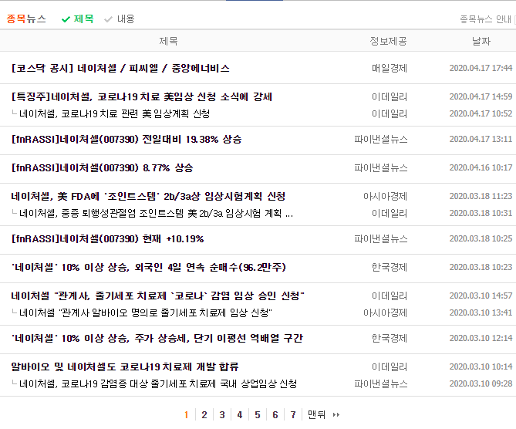516x429 pixels.
Task: Open 주가 상승세, 단기 이평선 역배열 구간 article
Action: [x=157, y=339]
